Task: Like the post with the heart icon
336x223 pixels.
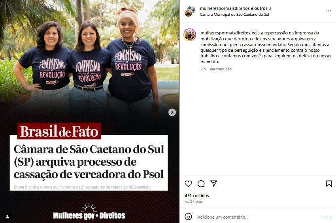Action: (188, 184)
